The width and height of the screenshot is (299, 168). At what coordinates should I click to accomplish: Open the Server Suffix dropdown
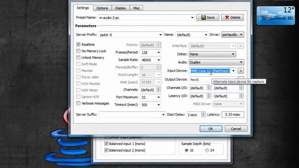[x=163, y=114]
